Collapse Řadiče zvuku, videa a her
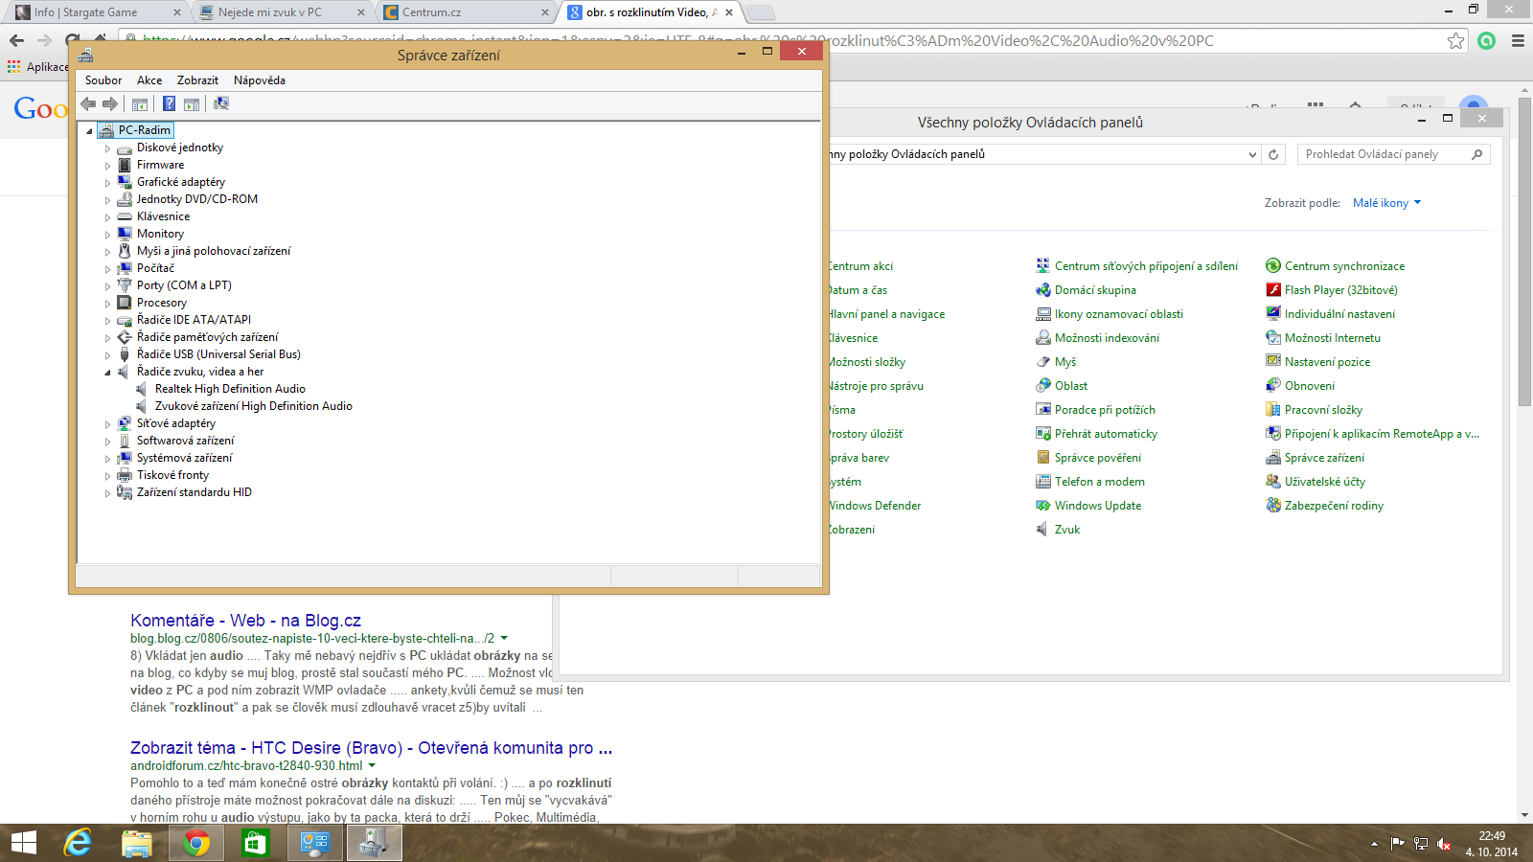Viewport: 1533px width, 862px height. pos(107,373)
